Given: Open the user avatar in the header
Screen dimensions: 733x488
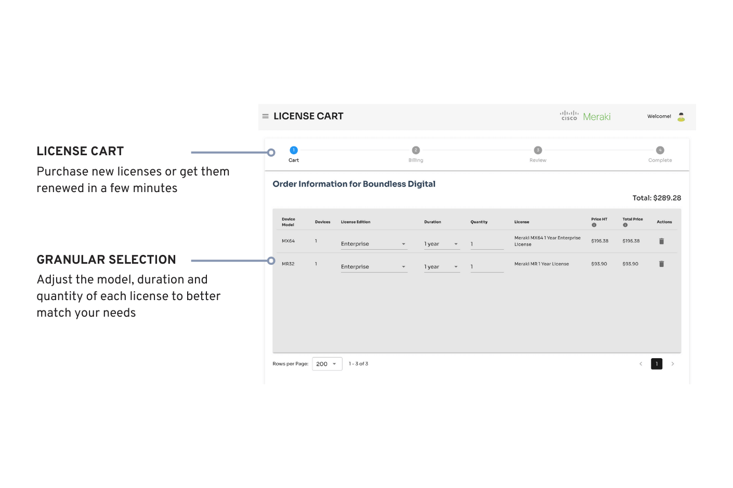Looking at the screenshot, I should point(682,116).
